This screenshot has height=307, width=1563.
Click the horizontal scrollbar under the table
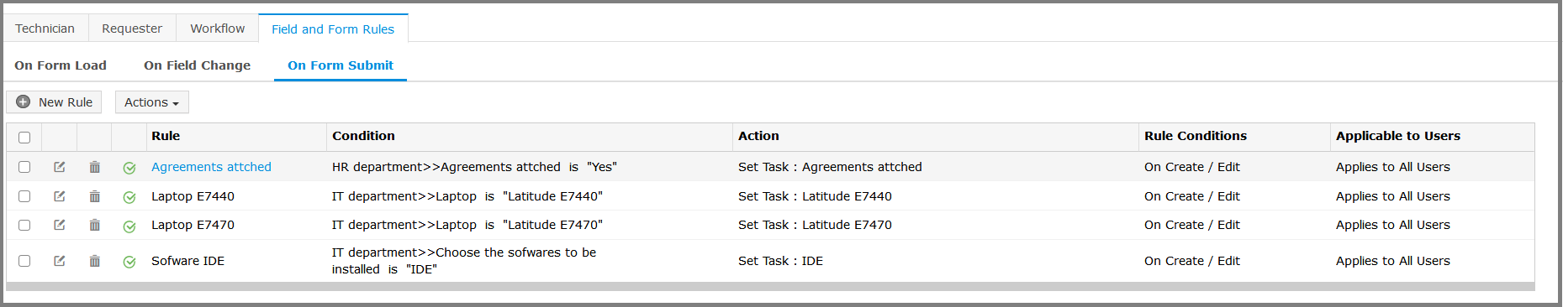click(770, 287)
